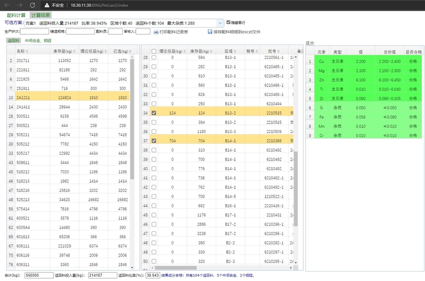Click the 6005A4 row name
425x281 pixels.
(x=23, y=227)
